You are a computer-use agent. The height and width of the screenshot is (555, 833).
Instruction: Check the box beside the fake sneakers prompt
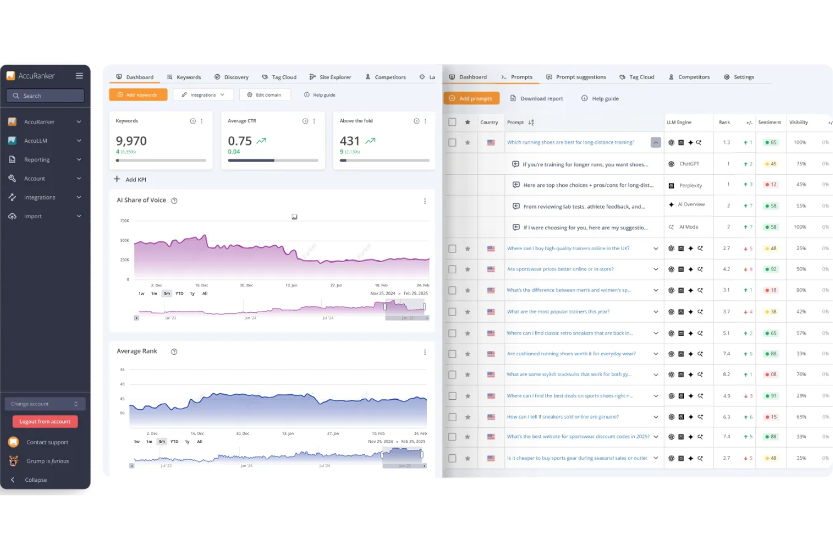coord(452,417)
